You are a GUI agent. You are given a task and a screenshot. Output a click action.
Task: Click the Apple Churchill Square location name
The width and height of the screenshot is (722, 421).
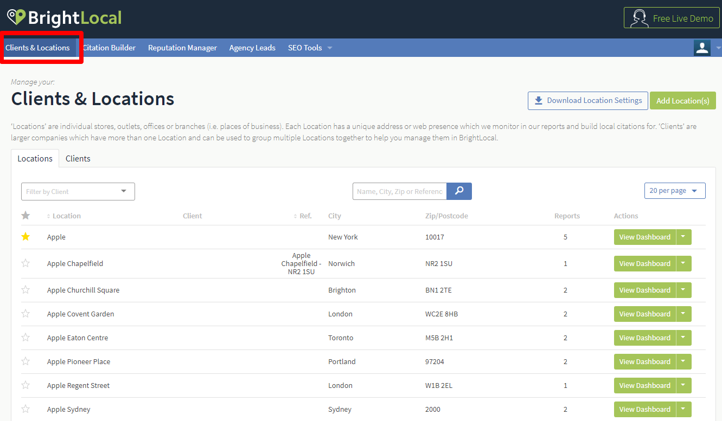click(x=83, y=290)
